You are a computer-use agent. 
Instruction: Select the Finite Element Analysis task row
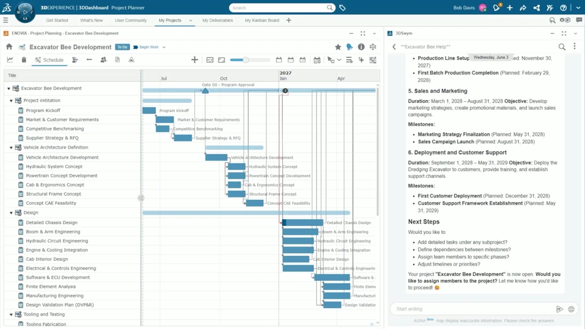click(73, 286)
